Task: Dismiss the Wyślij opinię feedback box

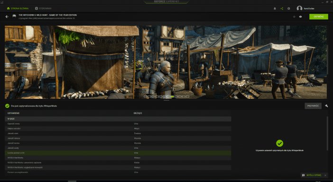Action: pos(325,175)
